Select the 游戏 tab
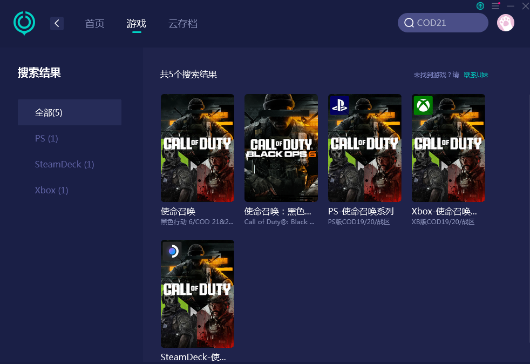This screenshot has width=530, height=364. coord(136,23)
